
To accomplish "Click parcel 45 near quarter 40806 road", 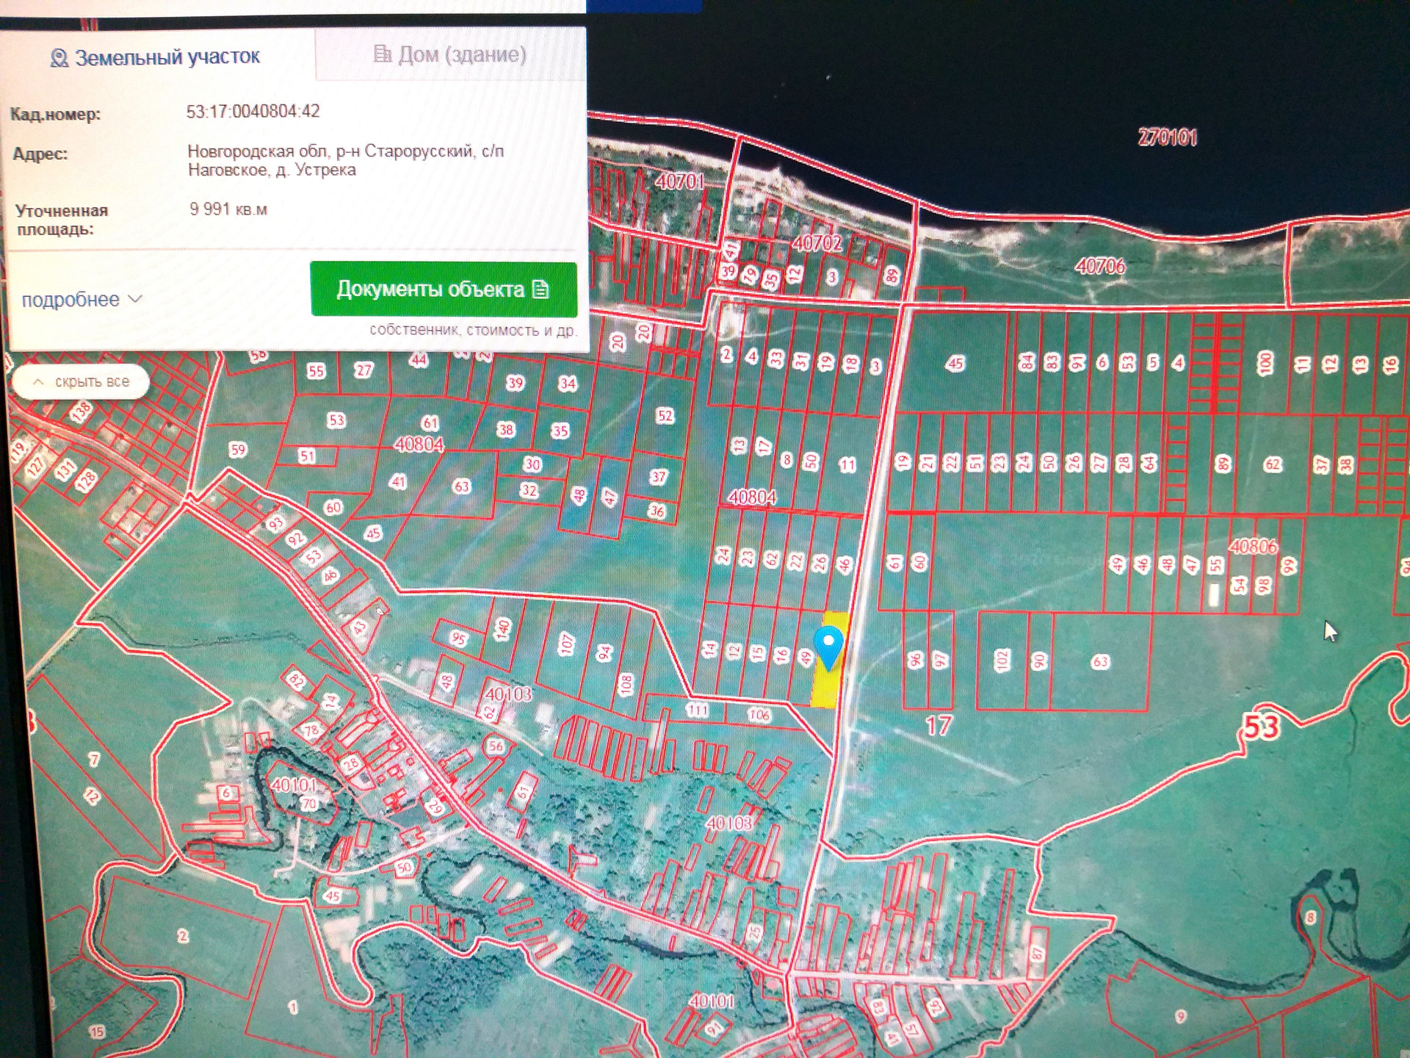I will click(955, 363).
